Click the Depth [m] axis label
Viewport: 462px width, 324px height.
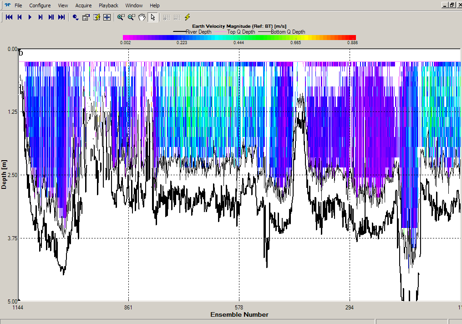4,174
